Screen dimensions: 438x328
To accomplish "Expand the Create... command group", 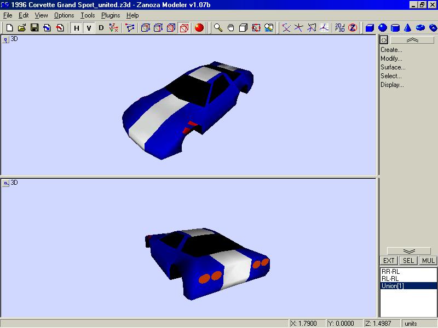I will point(391,50).
